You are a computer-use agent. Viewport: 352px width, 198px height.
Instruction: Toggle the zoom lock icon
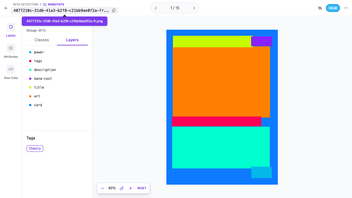pyautogui.click(x=122, y=188)
